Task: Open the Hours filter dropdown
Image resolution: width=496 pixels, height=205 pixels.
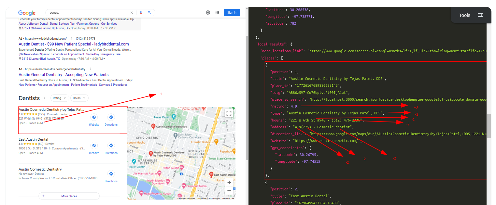Action: pos(79,98)
